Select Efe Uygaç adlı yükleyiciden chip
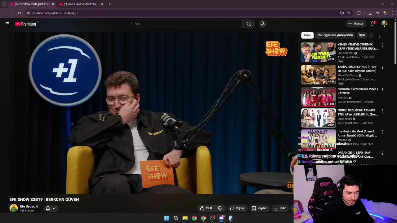Image resolution: width=397 pixels, height=223 pixels. (335, 35)
